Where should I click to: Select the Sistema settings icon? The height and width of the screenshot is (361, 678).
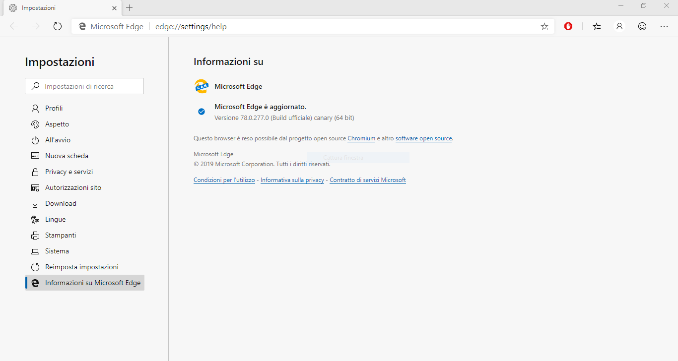pos(35,251)
